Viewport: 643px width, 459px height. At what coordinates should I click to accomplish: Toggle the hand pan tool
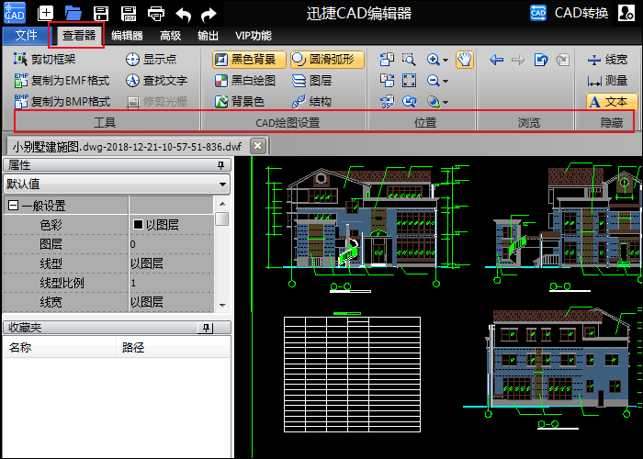[x=465, y=60]
